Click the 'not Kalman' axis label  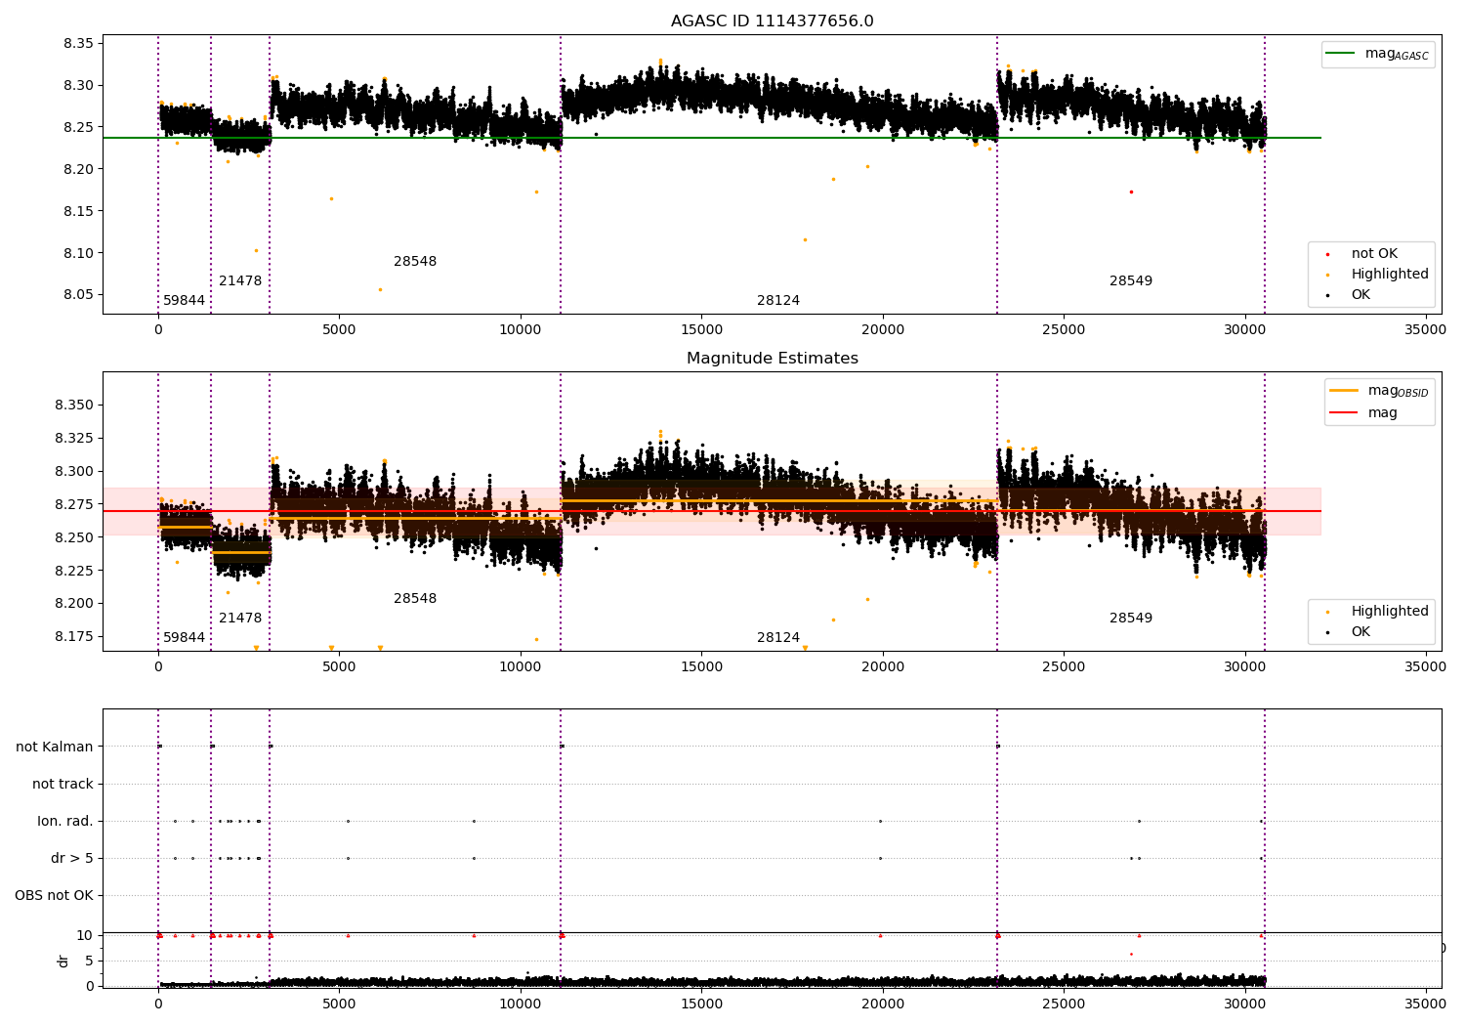coord(55,748)
